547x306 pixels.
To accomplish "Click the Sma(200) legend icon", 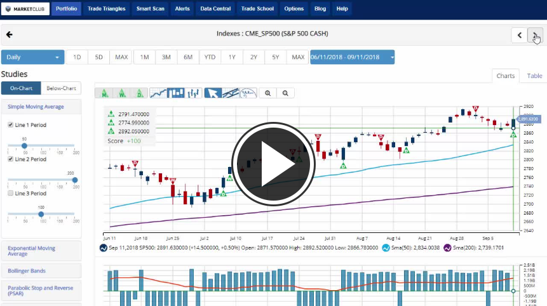I will point(447,248).
